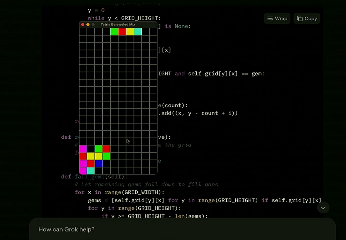The height and width of the screenshot is (240, 346).
Task: Copy the code using the Copy button
Action: pos(307,18)
